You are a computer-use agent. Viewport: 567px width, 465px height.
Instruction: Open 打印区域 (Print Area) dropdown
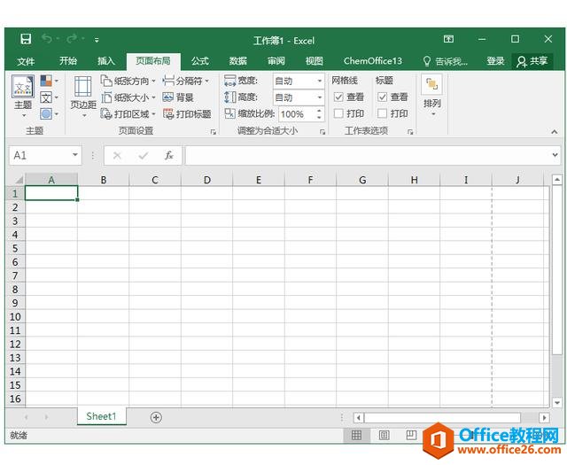(128, 114)
